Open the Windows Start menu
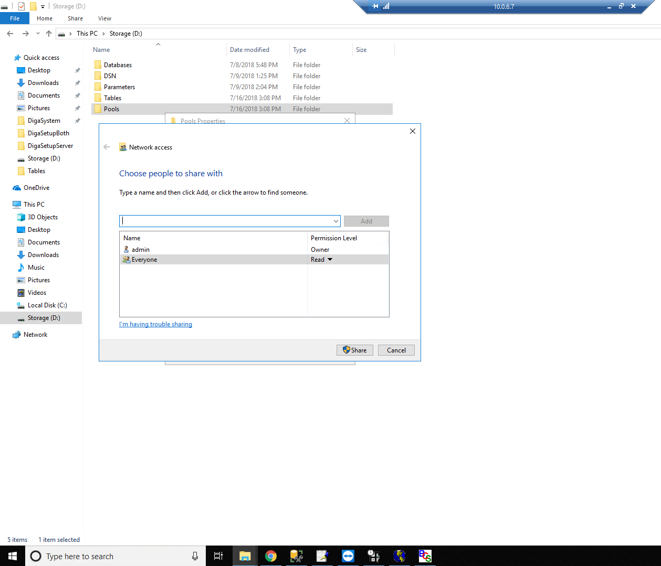This screenshot has height=566, width=661. click(13, 556)
